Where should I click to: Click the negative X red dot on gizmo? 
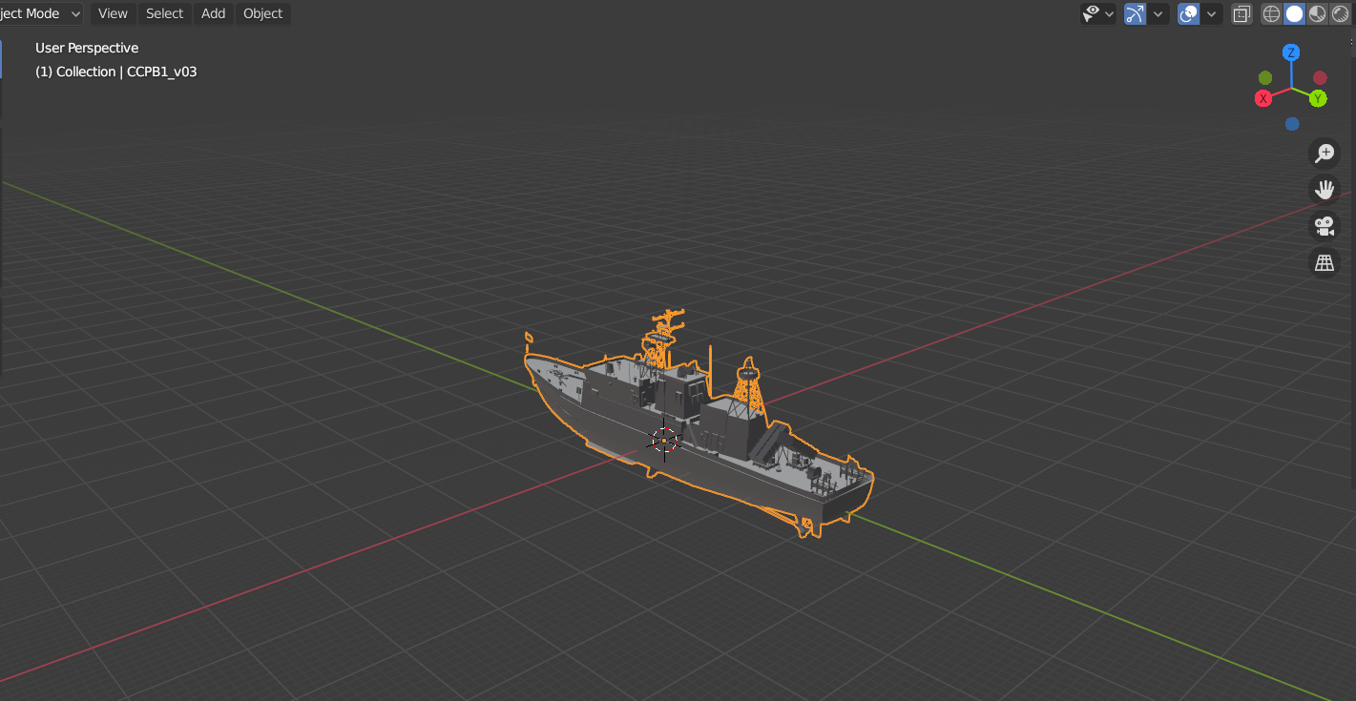1320,77
